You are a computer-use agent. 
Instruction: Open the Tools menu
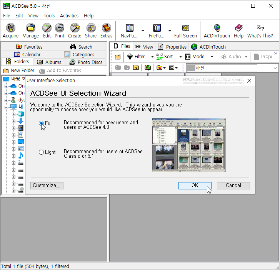(x=49, y=16)
